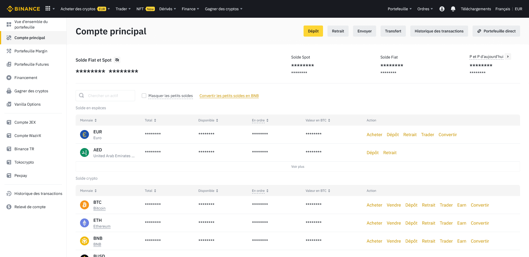Click the Portefeuille Margin sidebar icon
529x257 pixels.
(9, 51)
